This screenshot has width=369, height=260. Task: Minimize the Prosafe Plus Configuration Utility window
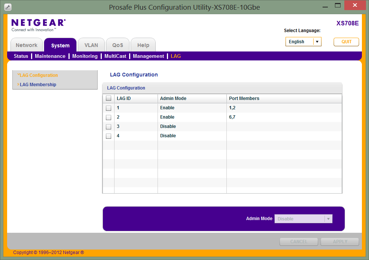(325, 7)
